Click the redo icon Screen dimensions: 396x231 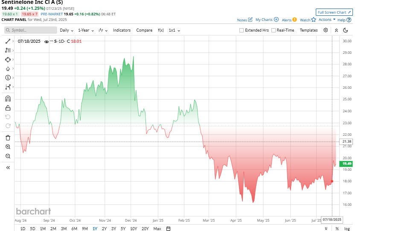[8, 126]
